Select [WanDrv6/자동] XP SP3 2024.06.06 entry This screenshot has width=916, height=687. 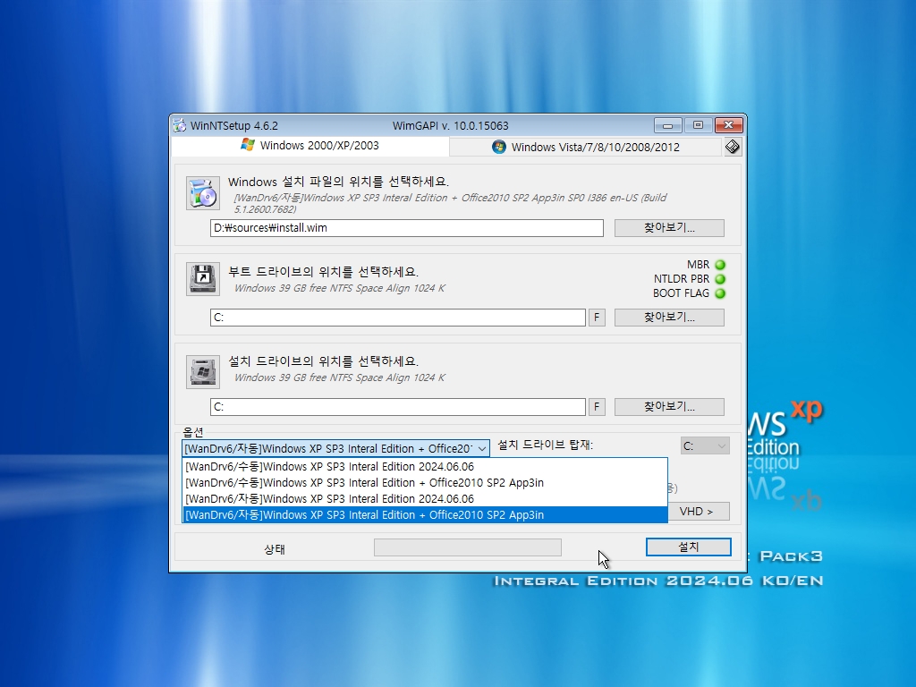[x=425, y=499]
